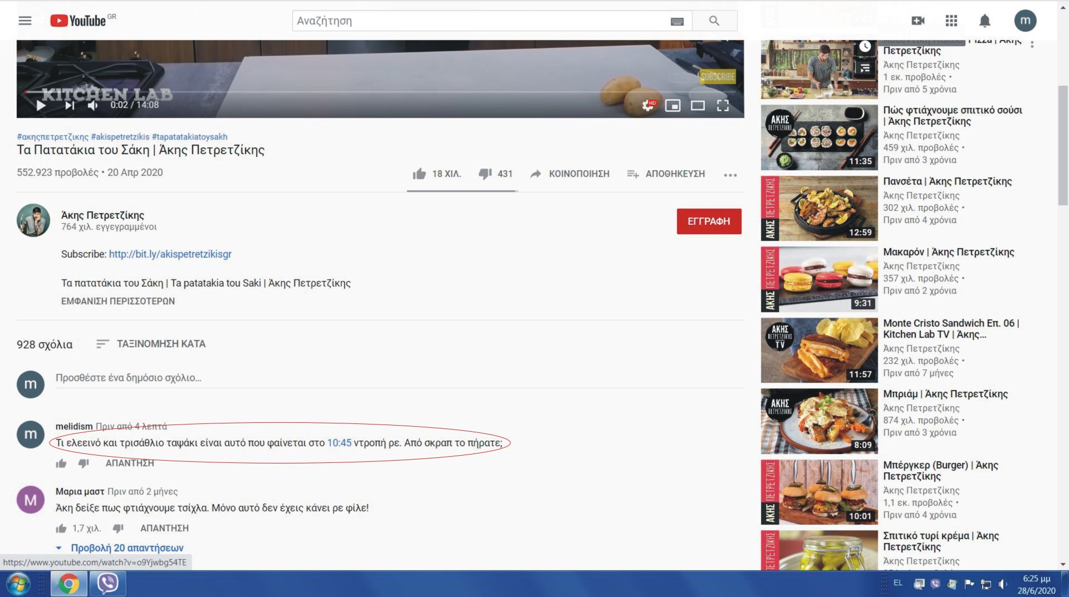This screenshot has height=597, width=1069.
Task: Open the taskbar clock showing 6:25 μμ
Action: (1036, 584)
